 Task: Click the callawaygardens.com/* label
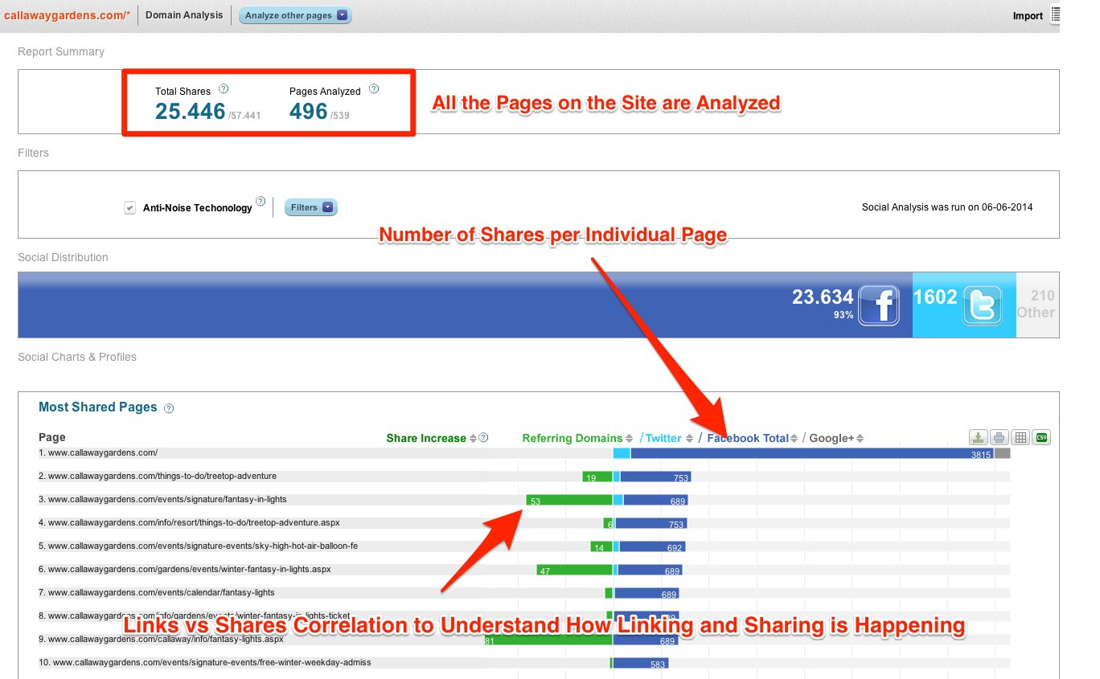68,14
